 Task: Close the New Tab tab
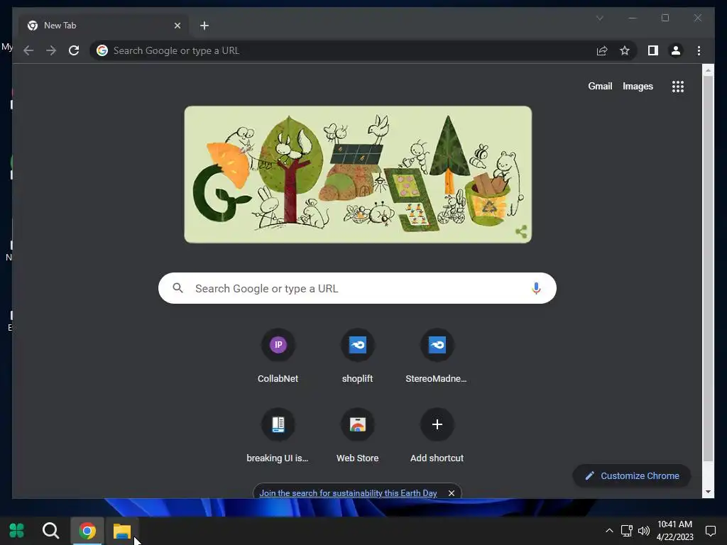pyautogui.click(x=177, y=26)
